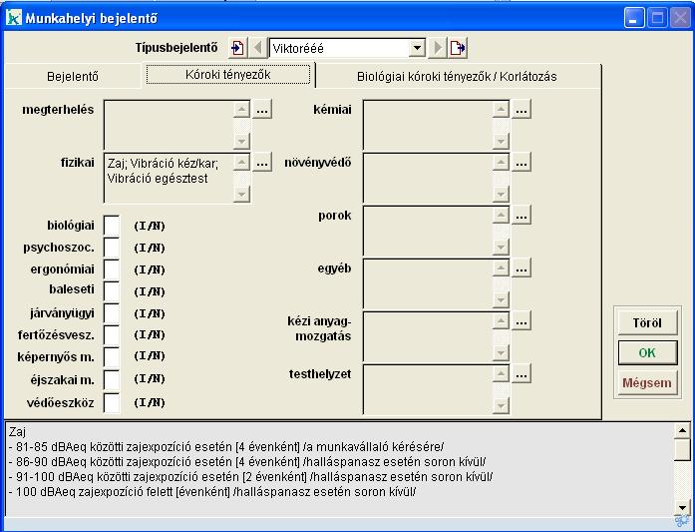The width and height of the screenshot is (695, 532).
Task: Confirm with the OK button
Action: pyautogui.click(x=647, y=353)
